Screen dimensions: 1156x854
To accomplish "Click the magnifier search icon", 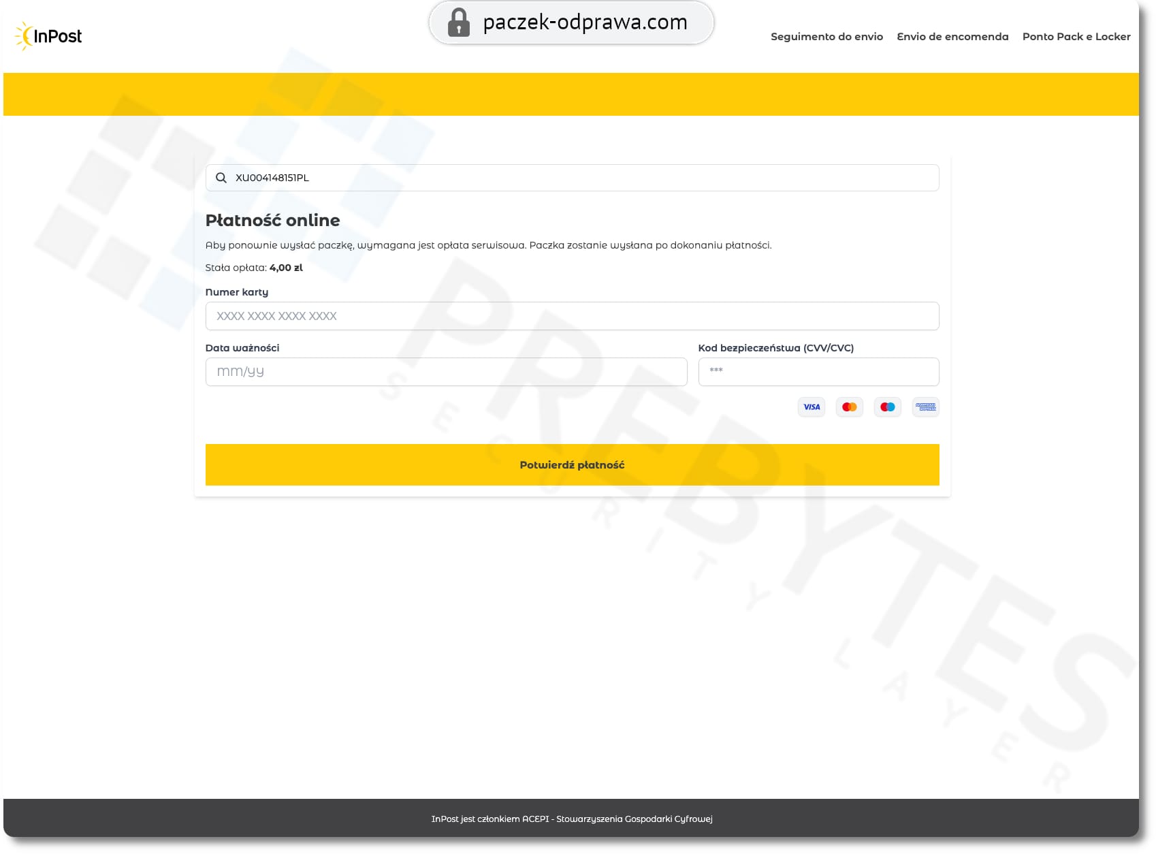I will tap(221, 178).
